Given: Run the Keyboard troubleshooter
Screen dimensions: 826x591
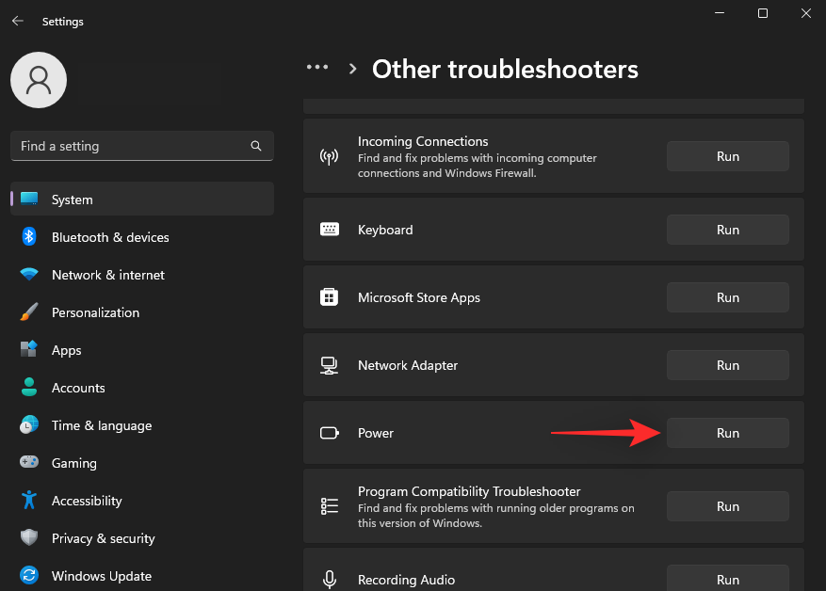Looking at the screenshot, I should point(727,230).
